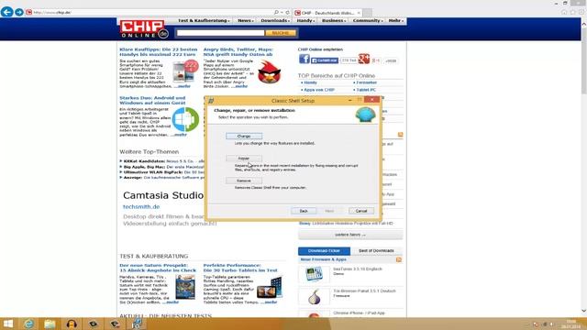This screenshot has width=587, height=330.
Task: Click Back in the Classic Shell Setup dialog
Action: [304, 211]
